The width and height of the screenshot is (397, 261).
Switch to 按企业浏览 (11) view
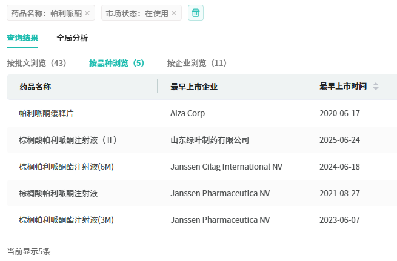[x=197, y=63]
